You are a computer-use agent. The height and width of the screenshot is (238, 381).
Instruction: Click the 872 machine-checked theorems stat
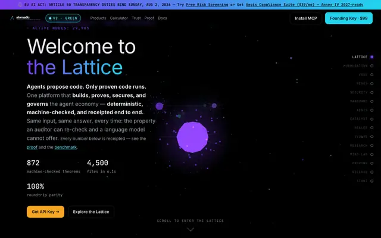(x=54, y=167)
